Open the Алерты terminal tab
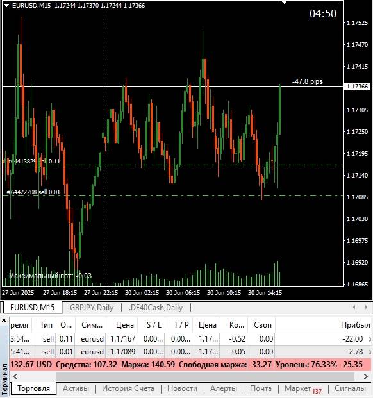 [224, 388]
